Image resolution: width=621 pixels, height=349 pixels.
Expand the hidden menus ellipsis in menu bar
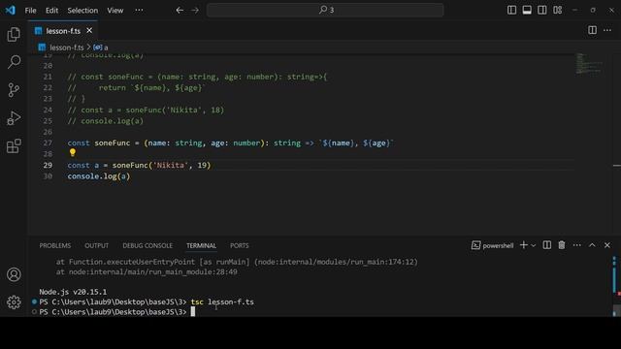(x=139, y=11)
